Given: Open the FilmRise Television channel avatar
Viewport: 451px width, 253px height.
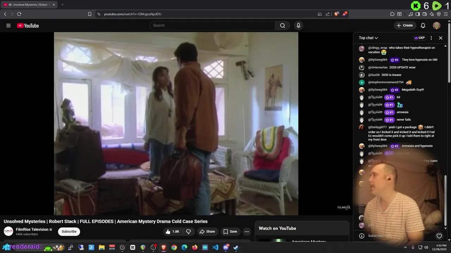Looking at the screenshot, I should 8,231.
